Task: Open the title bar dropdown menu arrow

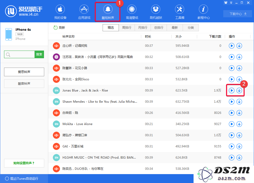Action: coord(231,3)
